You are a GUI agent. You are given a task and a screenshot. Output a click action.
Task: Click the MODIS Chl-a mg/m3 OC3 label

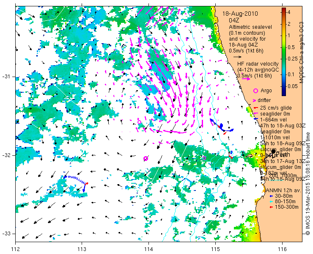[302, 52]
